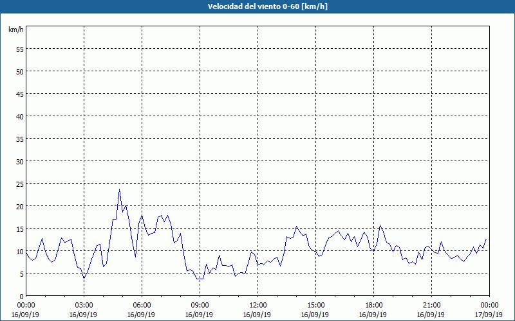This screenshot has width=515, height=321.
Task: Click the y-axis value 25
Action: pos(20,184)
